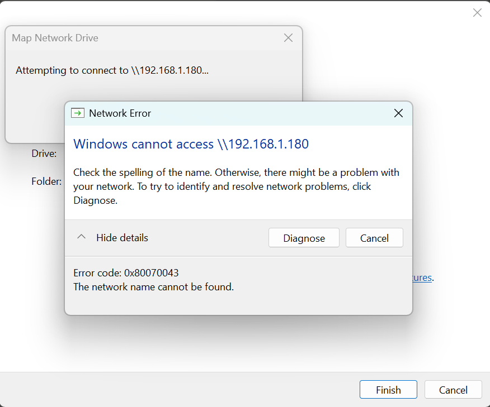Cancel the Network Error dialog
The width and height of the screenshot is (490, 407).
click(374, 238)
